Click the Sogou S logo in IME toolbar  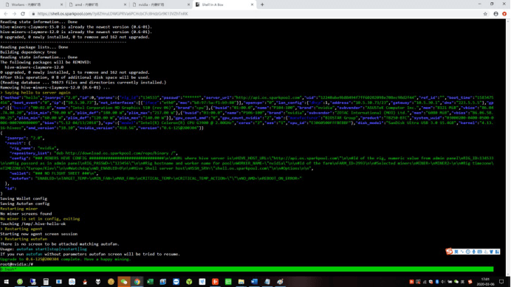coord(449,252)
